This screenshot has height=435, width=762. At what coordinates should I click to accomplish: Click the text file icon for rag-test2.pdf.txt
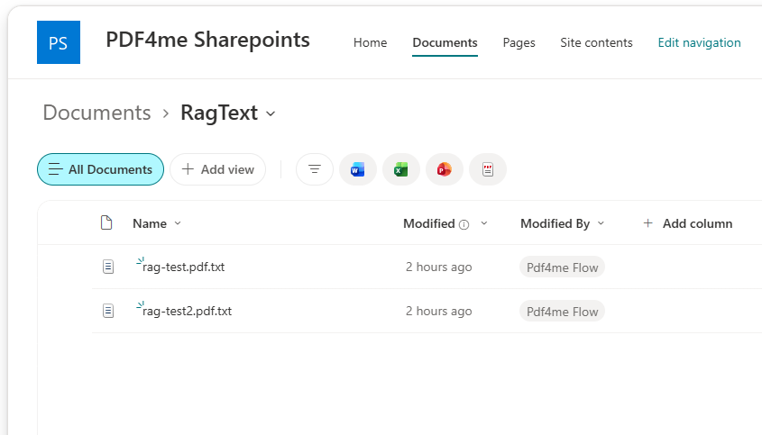tap(108, 311)
